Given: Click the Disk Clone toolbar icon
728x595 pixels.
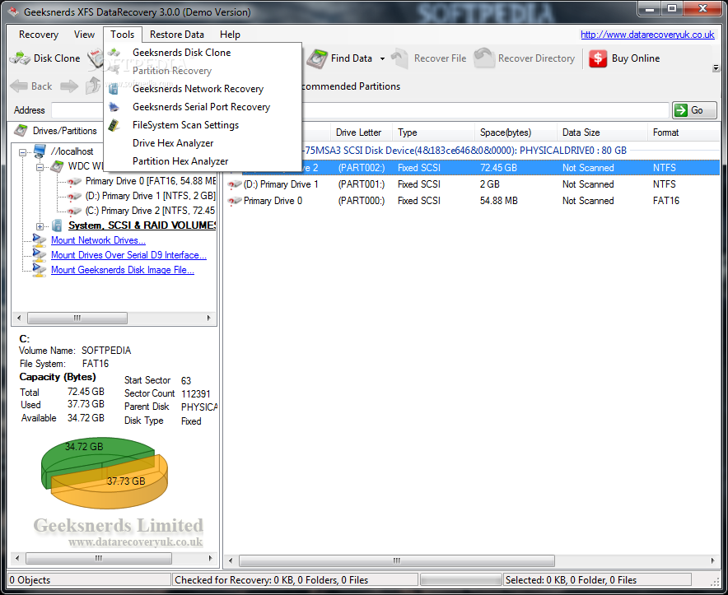Looking at the screenshot, I should click(x=21, y=58).
